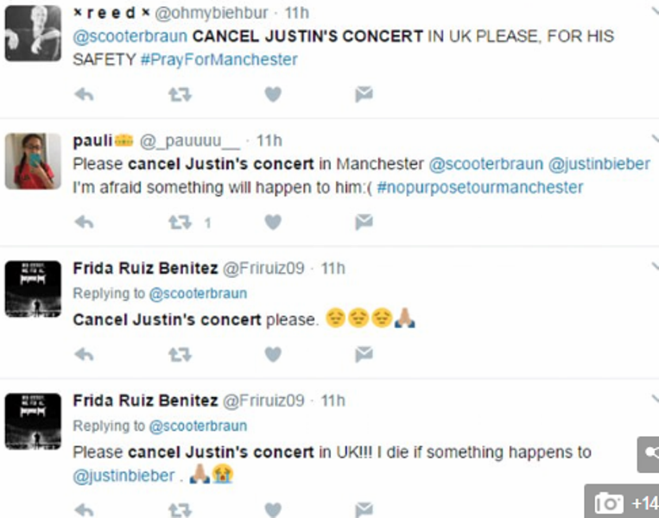The image size is (659, 518).
Task: Like pauli's tweet about Manchester
Action: [x=273, y=223]
